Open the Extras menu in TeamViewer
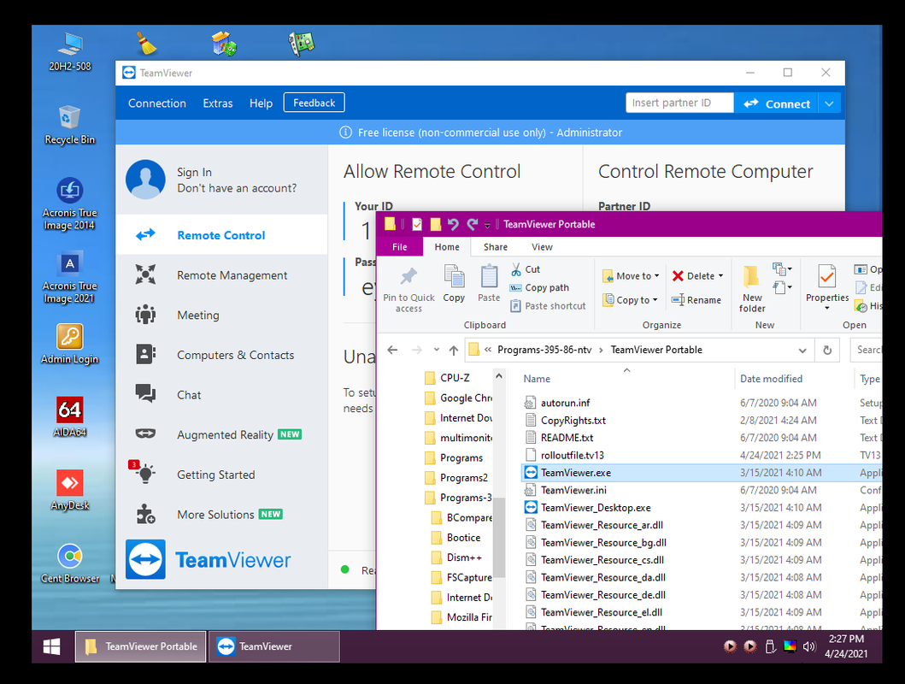The width and height of the screenshot is (905, 684). (x=218, y=103)
